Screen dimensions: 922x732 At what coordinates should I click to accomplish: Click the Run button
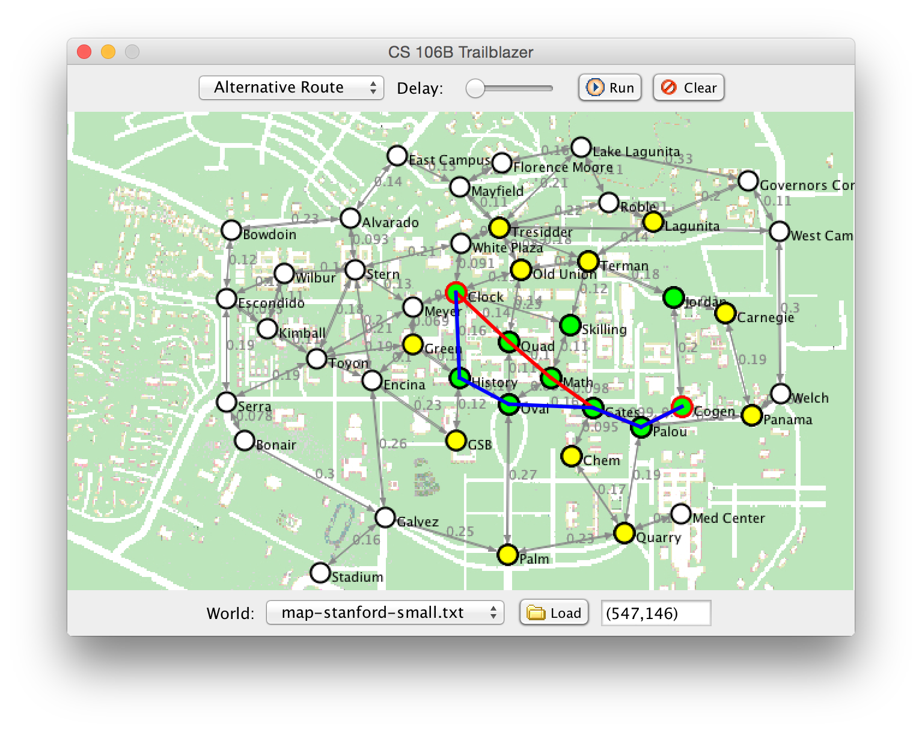610,88
